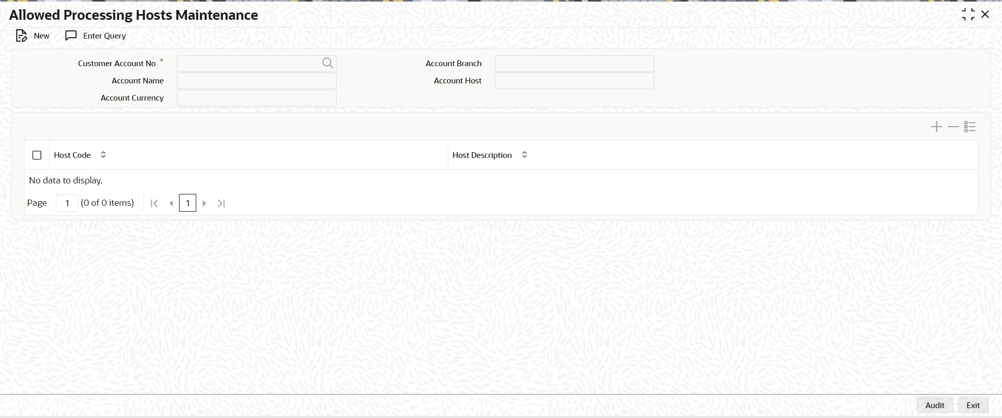This screenshot has width=1002, height=418.
Task: Toggle the select-all rows checkbox
Action: click(37, 155)
